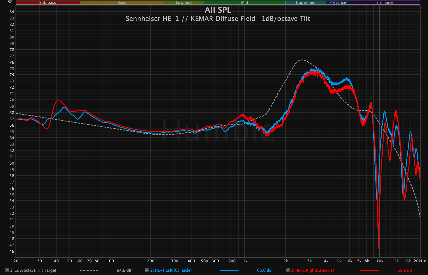Uncheck the HE-1 Left (Crinacle) trace checkbox
Image resolution: width=428 pixels, height=275 pixels.
coord(147,270)
